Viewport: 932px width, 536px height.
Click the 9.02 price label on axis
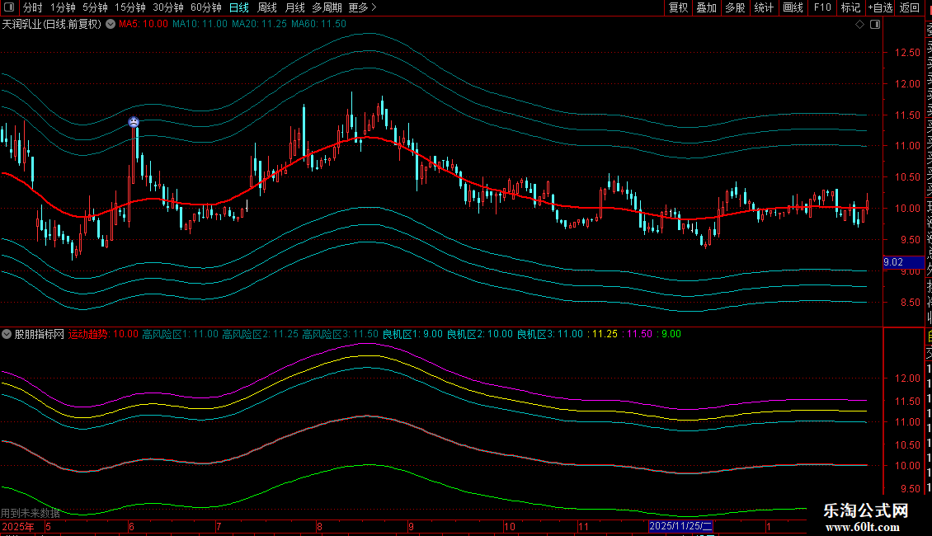tap(892, 262)
